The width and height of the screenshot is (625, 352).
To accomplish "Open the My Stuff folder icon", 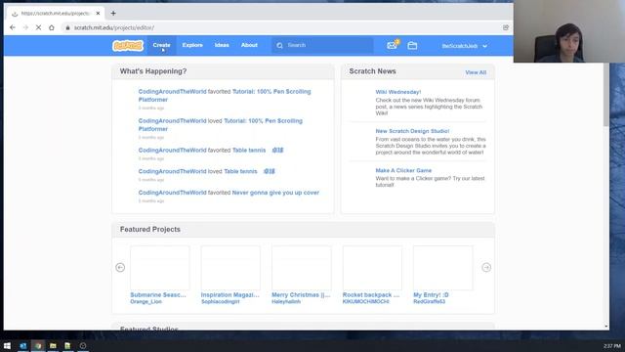I will (x=412, y=46).
